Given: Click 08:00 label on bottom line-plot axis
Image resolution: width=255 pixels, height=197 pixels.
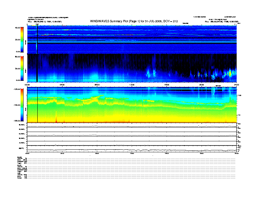Looking at the screenshot, I should pos(97,153).
